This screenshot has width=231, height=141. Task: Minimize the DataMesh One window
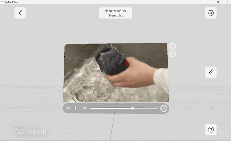pyautogui.click(x=210, y=2)
